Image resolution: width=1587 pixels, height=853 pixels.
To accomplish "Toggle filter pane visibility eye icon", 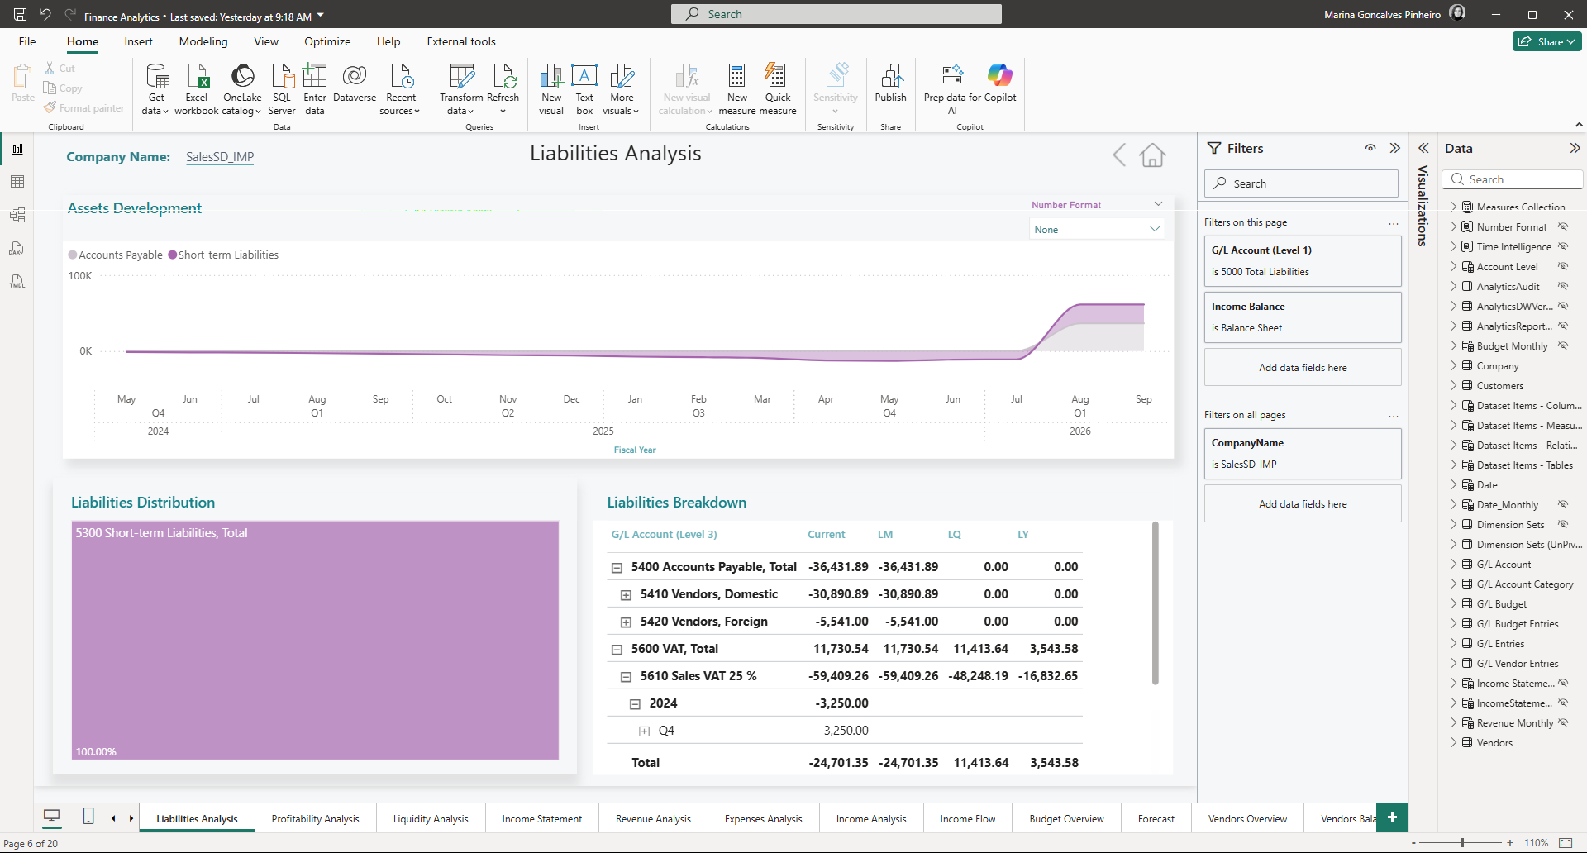I will click(1370, 148).
